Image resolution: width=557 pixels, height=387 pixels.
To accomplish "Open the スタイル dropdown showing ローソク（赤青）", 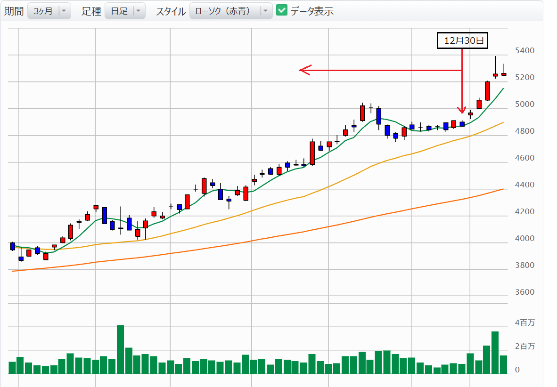I will [230, 11].
